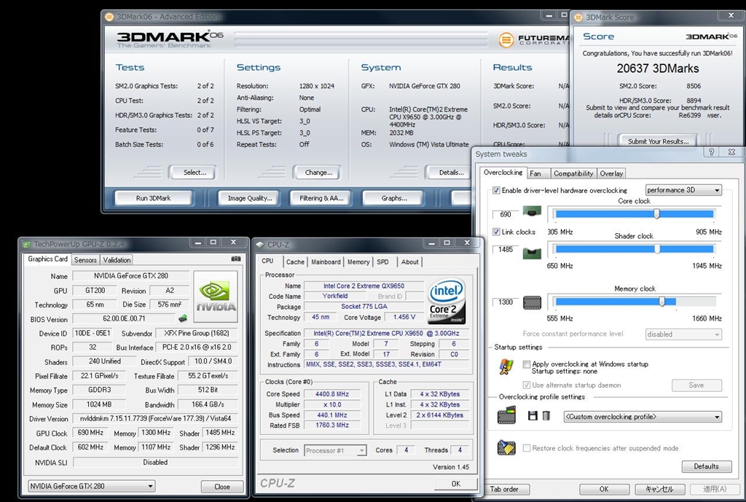
Task: Click the GPU-Z screenshot camera icon
Action: coord(235,259)
